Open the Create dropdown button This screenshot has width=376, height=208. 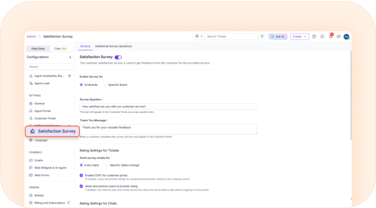point(300,36)
